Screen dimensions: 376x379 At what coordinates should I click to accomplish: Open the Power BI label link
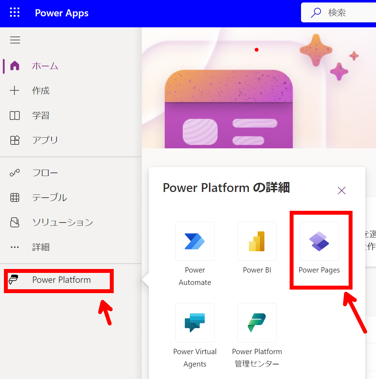click(257, 270)
